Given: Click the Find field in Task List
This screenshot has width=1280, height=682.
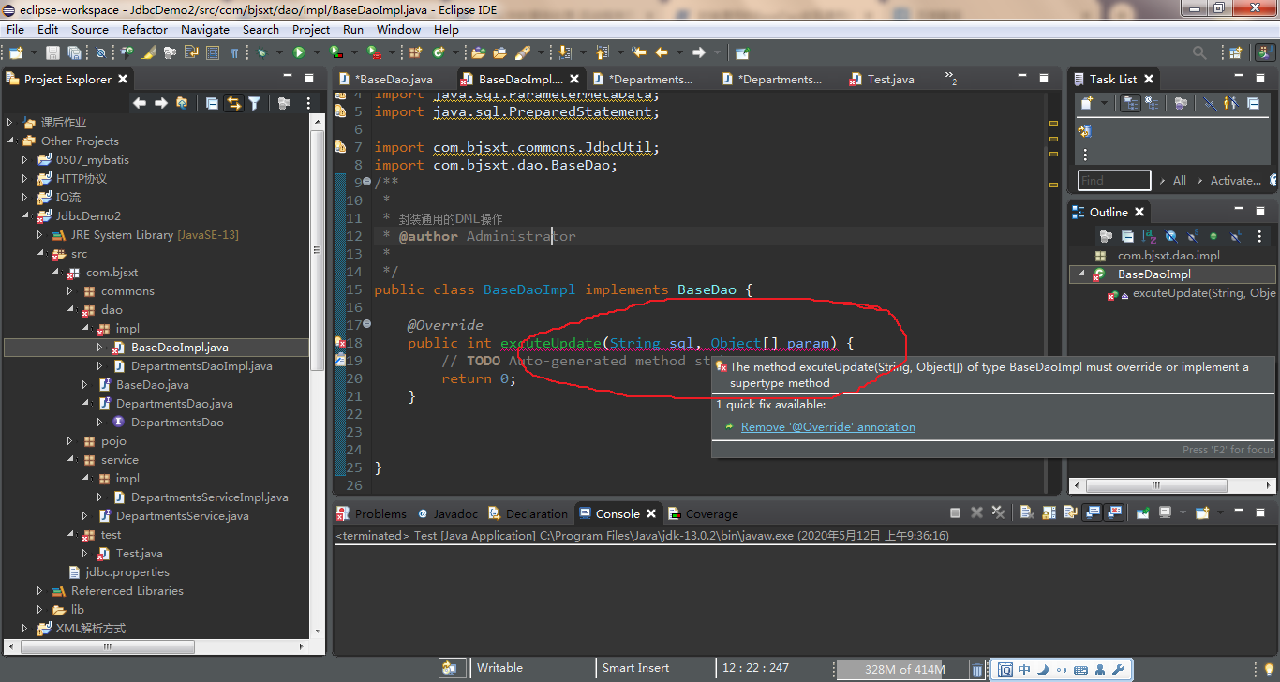Looking at the screenshot, I should 1114,180.
